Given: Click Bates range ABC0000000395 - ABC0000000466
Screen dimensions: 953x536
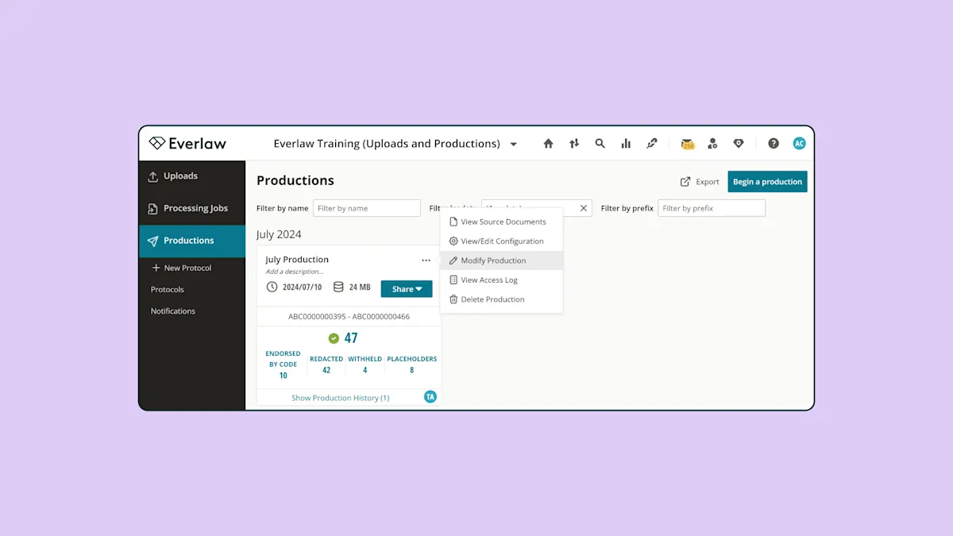Looking at the screenshot, I should click(349, 316).
